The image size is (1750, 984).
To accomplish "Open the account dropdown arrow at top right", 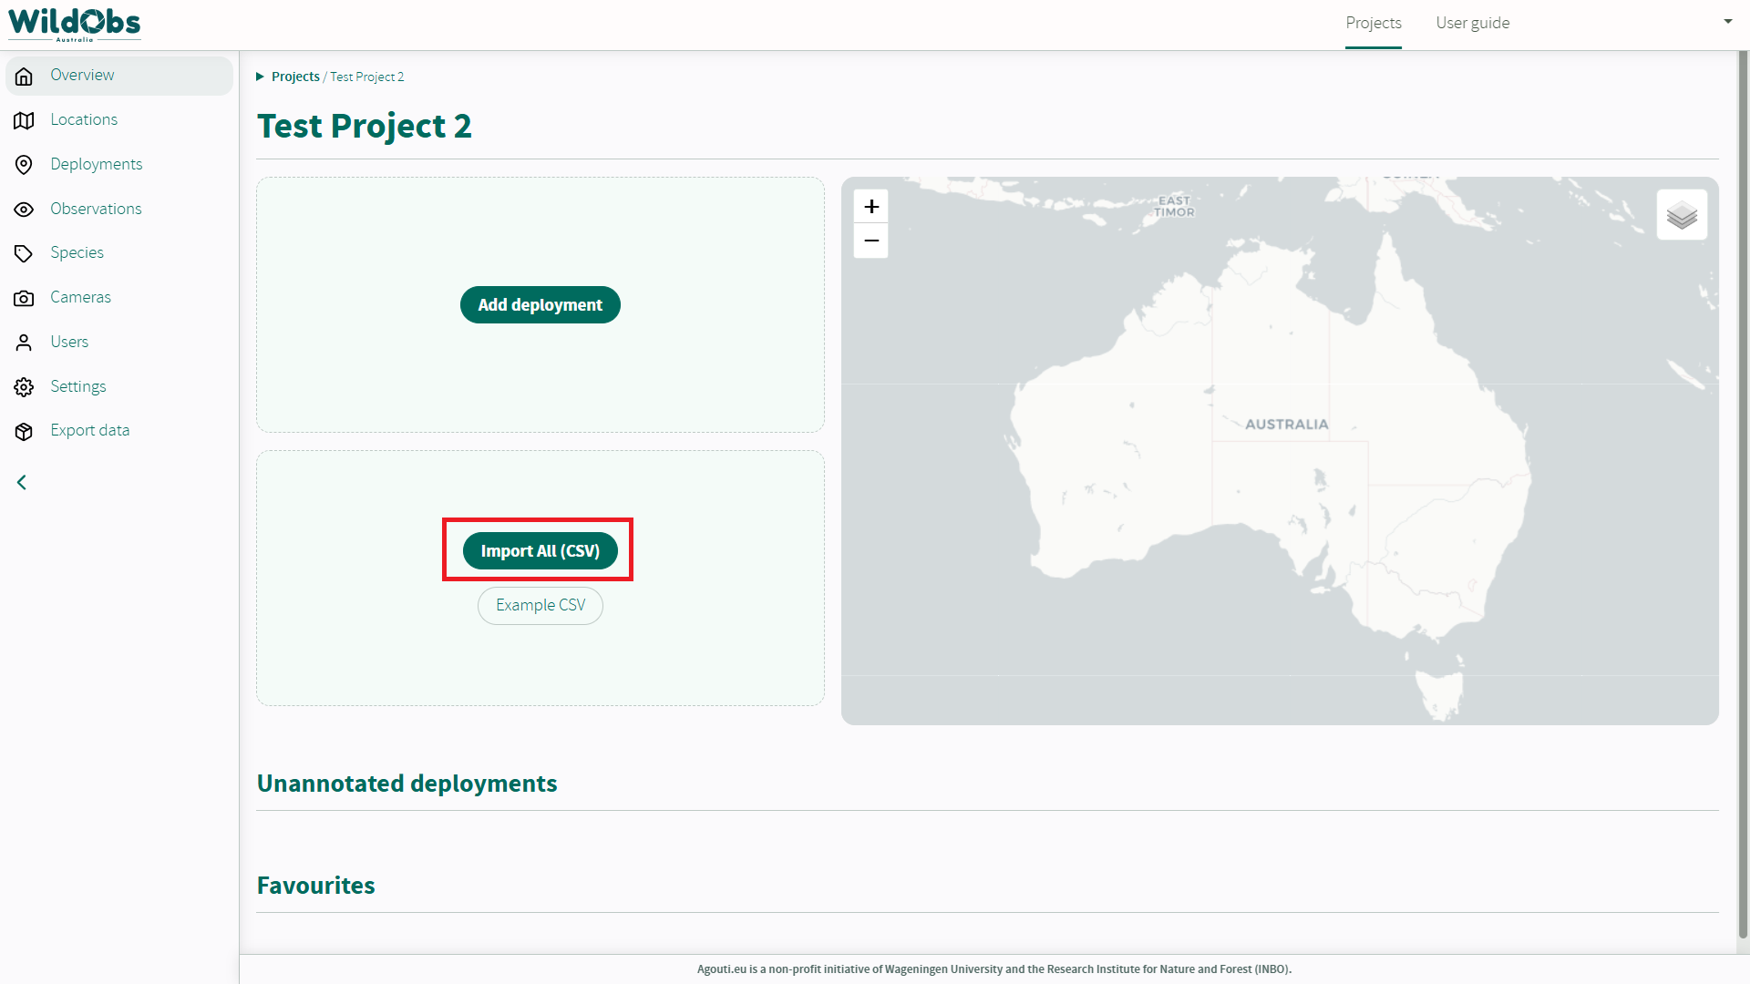I will click(x=1727, y=21).
